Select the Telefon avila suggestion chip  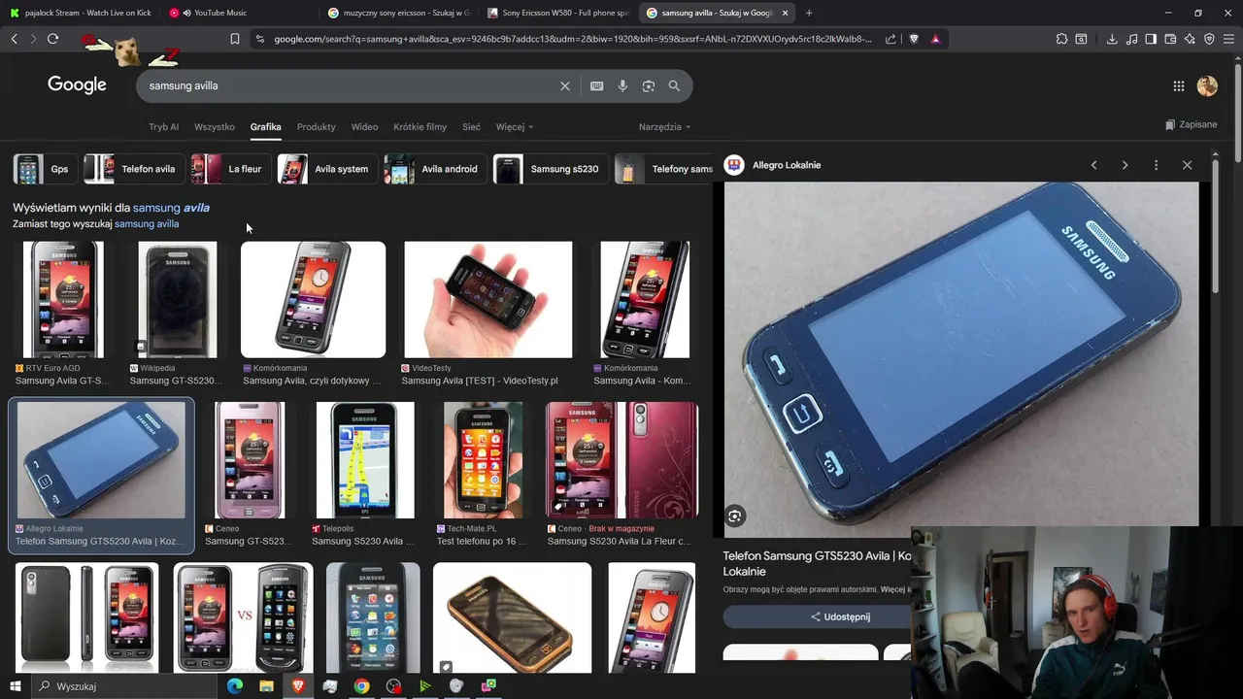tap(132, 169)
